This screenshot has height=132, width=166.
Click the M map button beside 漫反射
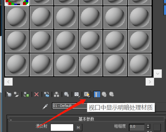(x=78, y=128)
